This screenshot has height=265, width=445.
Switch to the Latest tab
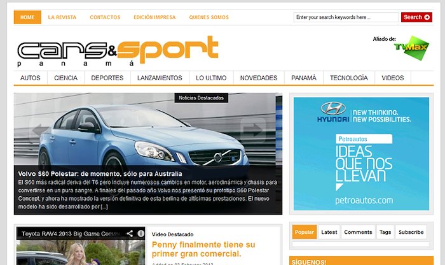point(329,232)
